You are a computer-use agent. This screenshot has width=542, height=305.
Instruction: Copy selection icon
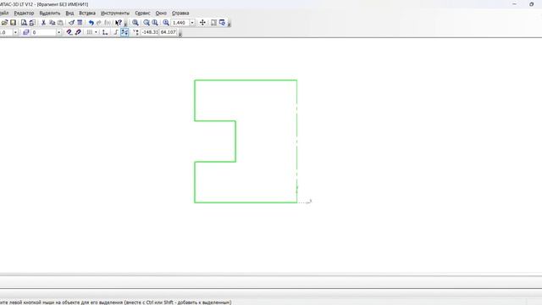53,23
